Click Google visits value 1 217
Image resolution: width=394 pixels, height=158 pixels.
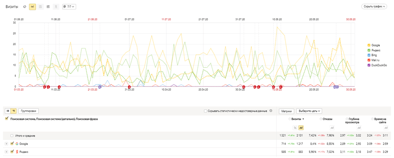(300, 144)
